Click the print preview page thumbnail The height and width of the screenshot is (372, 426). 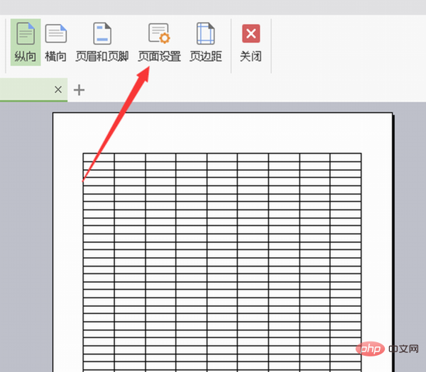pyautogui.click(x=223, y=242)
